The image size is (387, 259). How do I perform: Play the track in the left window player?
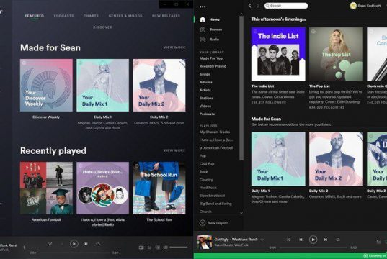[74, 244]
